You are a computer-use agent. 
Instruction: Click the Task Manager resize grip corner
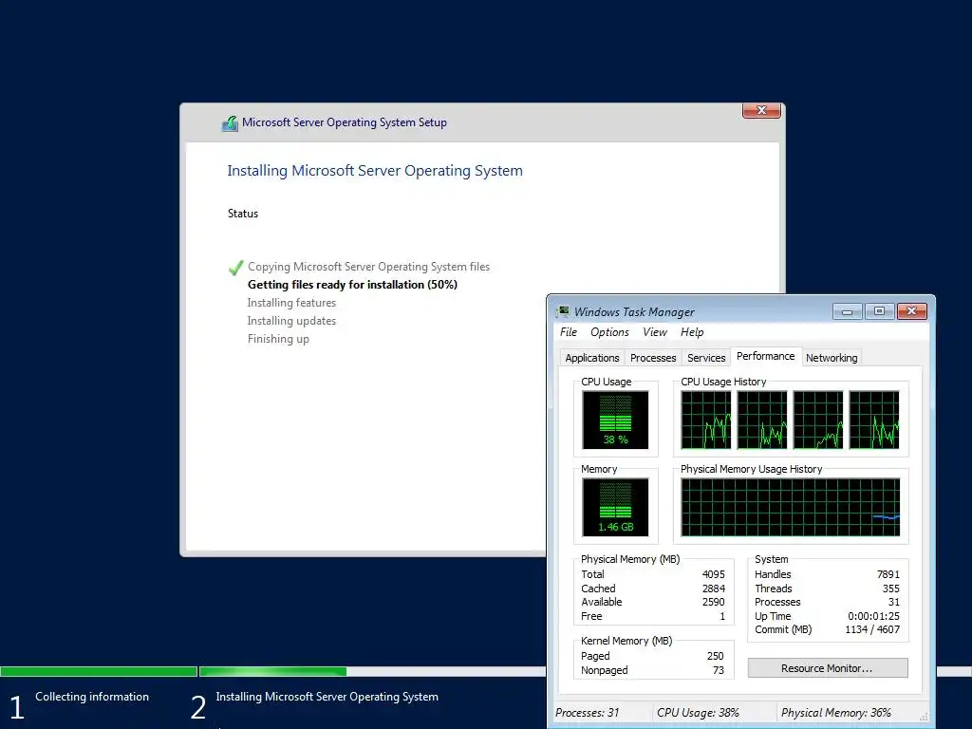point(925,718)
